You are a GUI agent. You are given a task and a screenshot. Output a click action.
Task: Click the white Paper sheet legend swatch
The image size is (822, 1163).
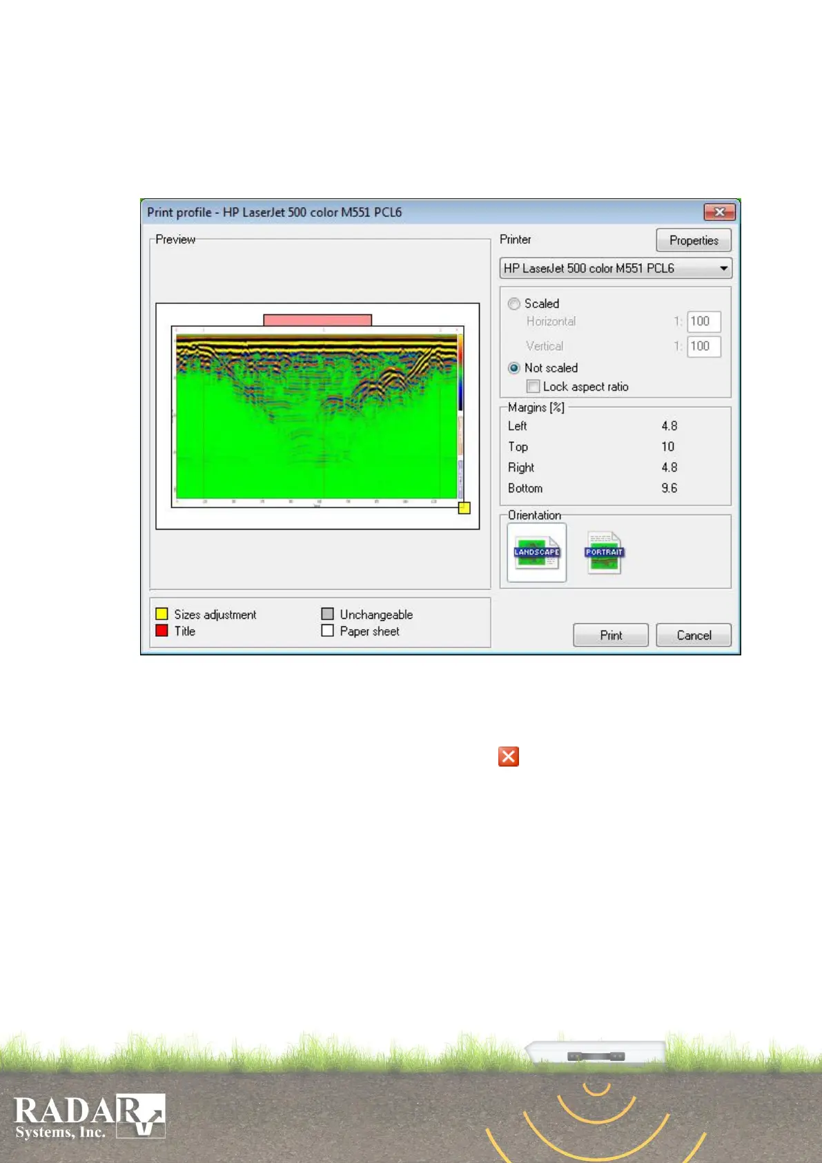point(327,631)
